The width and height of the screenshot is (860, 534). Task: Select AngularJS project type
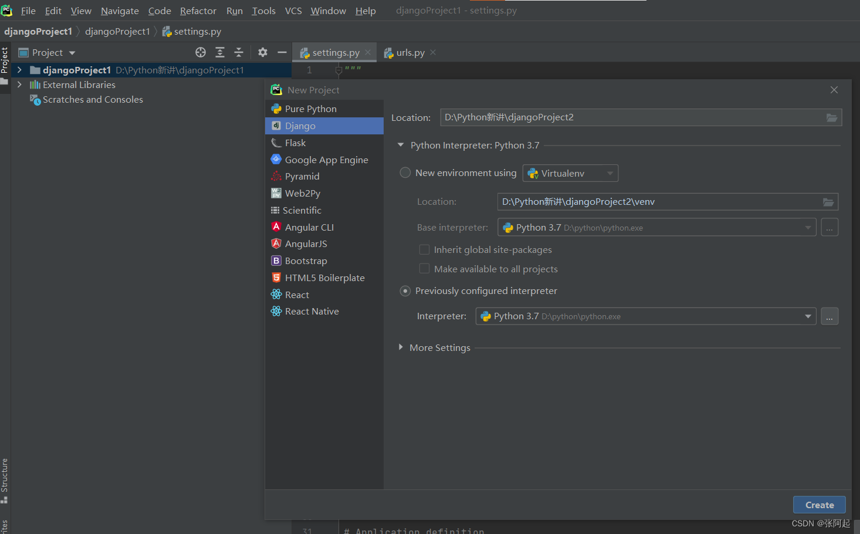[x=324, y=244]
